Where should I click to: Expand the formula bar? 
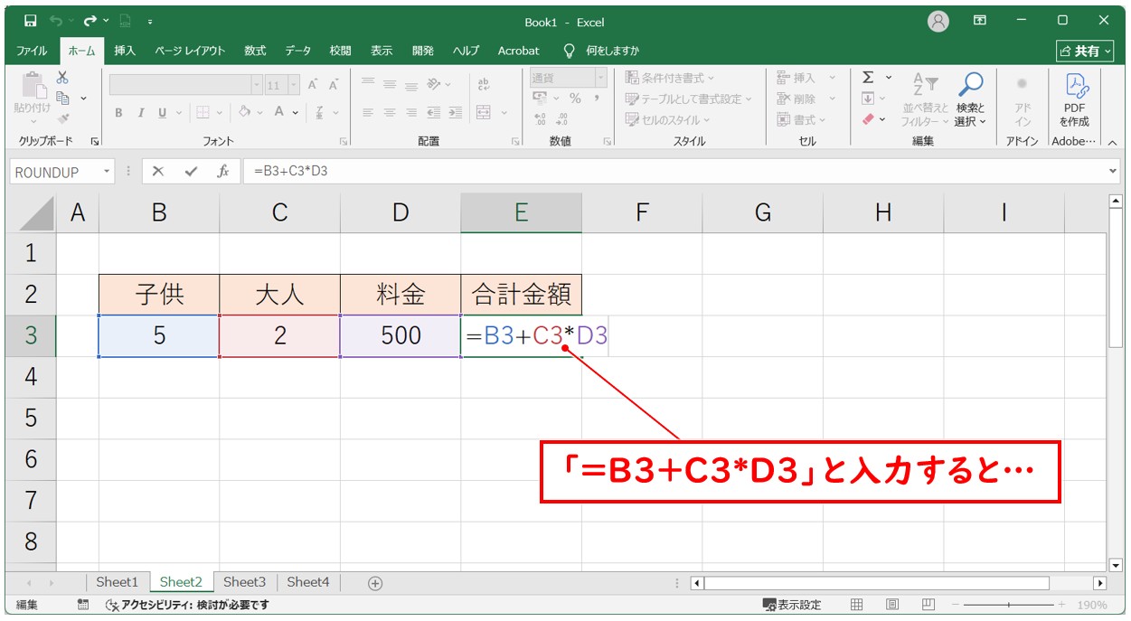tap(1112, 171)
